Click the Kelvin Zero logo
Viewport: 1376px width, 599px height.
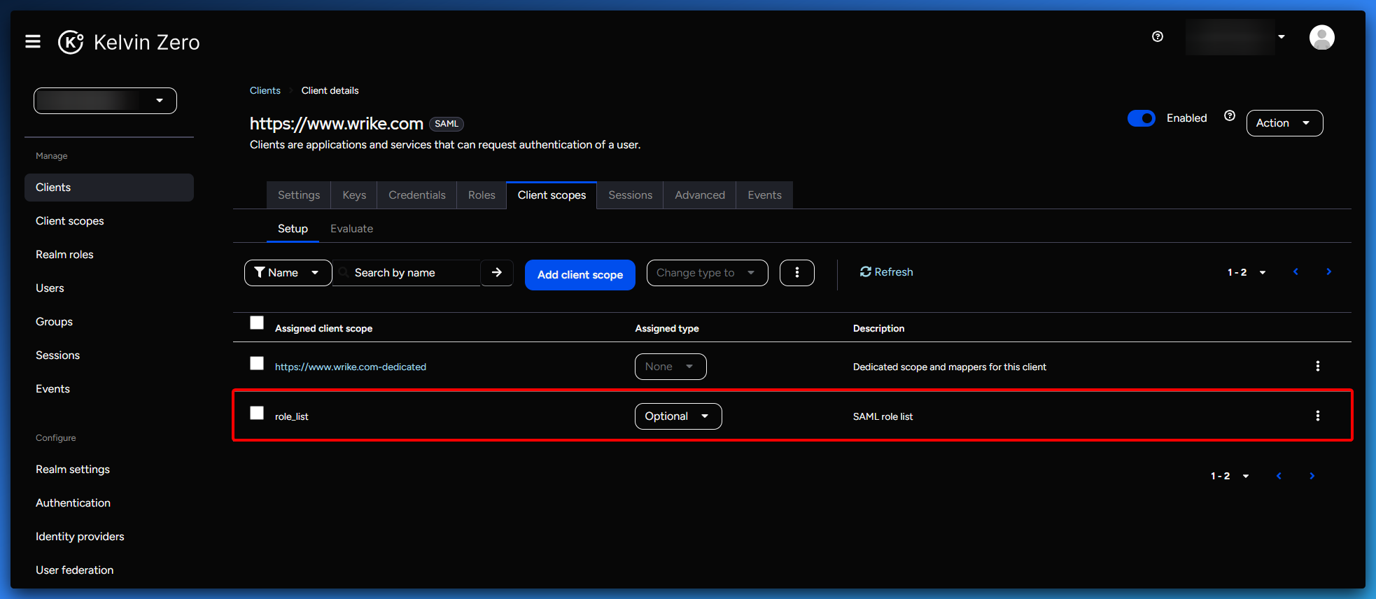point(129,42)
